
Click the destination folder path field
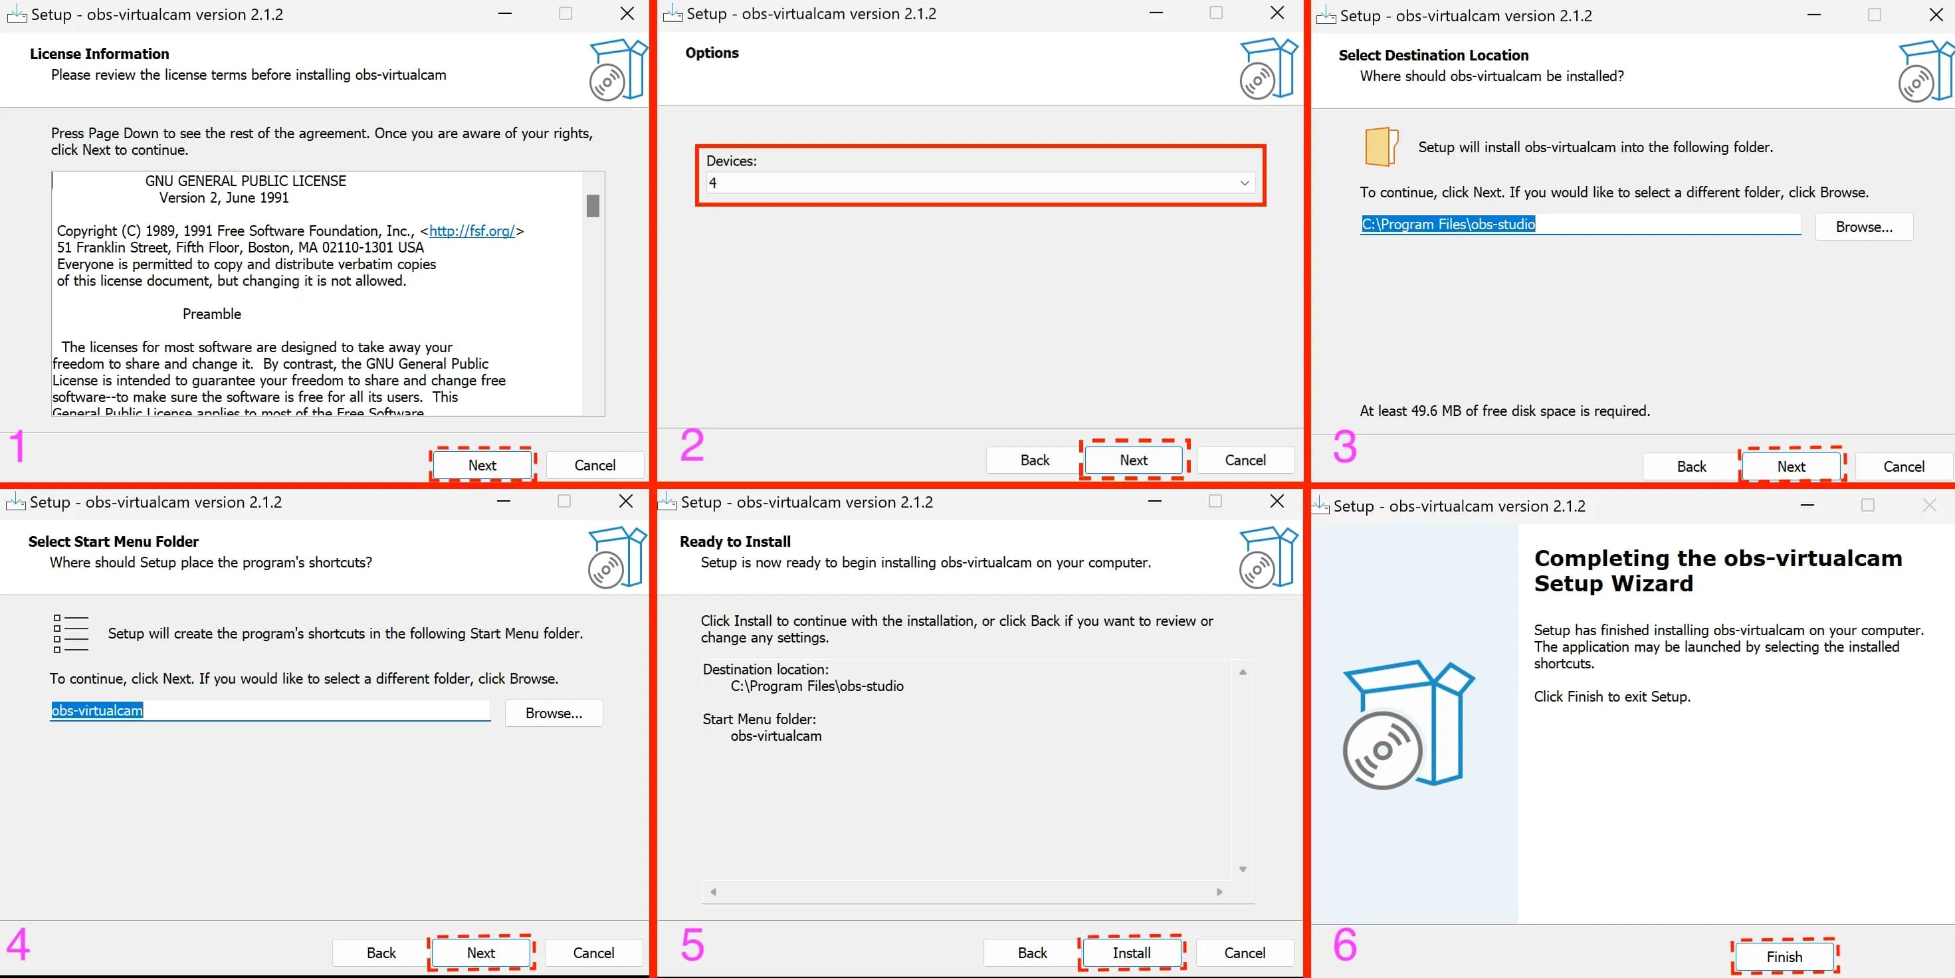tap(1580, 224)
